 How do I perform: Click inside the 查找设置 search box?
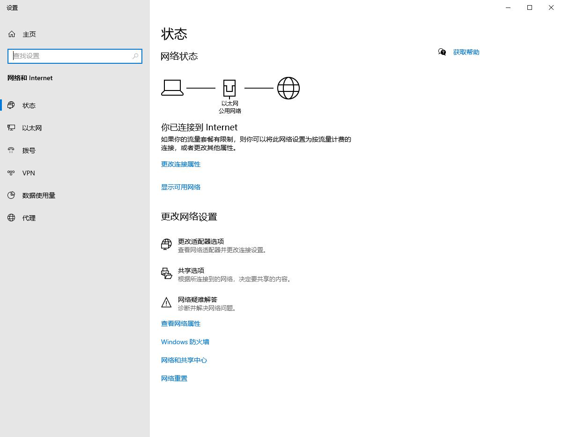[x=75, y=56]
